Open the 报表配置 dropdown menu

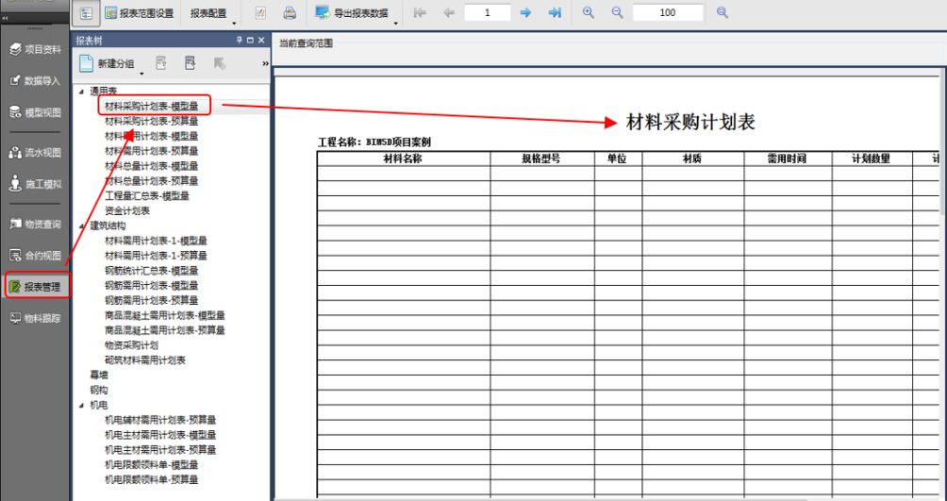pos(208,13)
